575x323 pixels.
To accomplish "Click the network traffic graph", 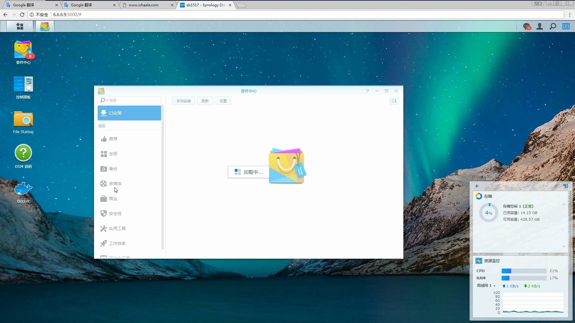I will [x=533, y=303].
